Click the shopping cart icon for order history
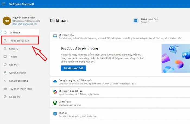Viewport: 190px width, 124px height. 5,81
